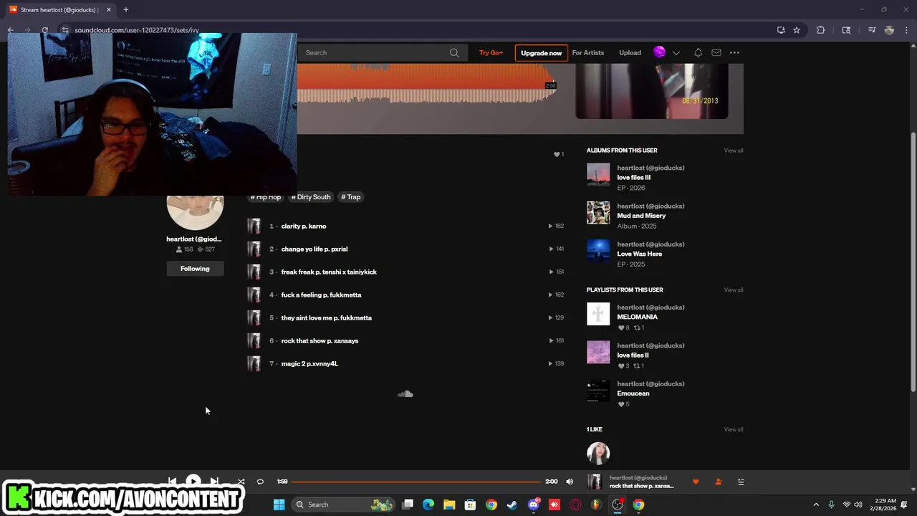Image resolution: width=917 pixels, height=516 pixels.
Task: Open File Explorer from the taskbar
Action: 449,505
